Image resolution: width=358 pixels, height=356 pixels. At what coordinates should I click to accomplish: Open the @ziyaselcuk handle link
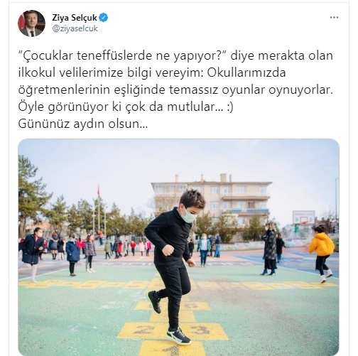pyautogui.click(x=75, y=28)
